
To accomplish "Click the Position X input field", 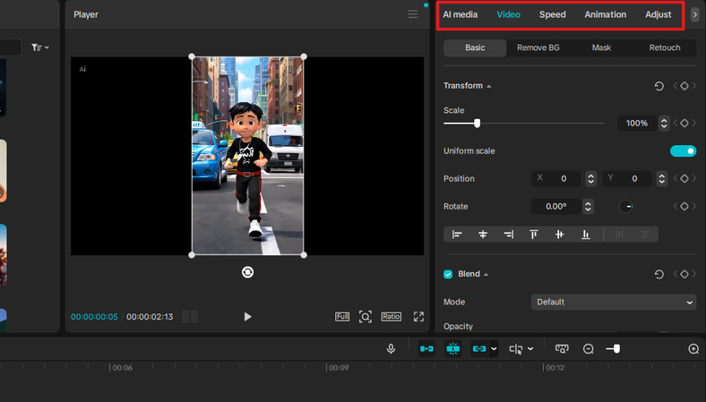I will [556, 179].
